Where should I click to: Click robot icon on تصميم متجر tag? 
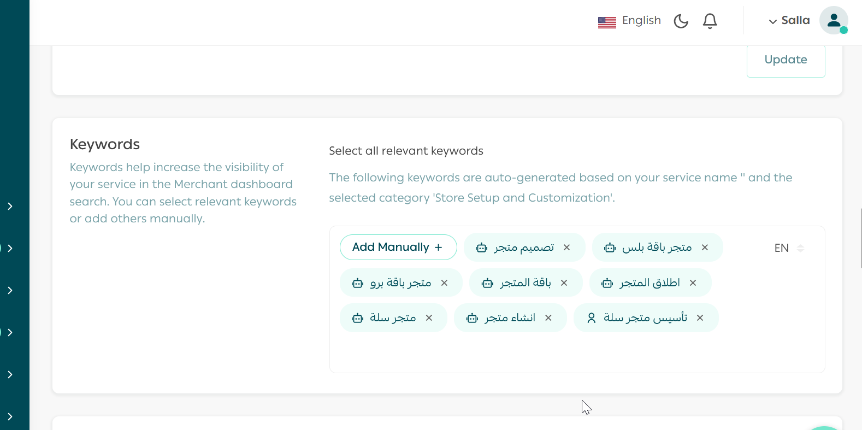(481, 248)
